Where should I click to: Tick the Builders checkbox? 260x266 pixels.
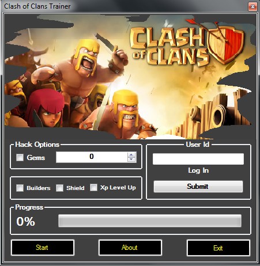click(x=20, y=188)
